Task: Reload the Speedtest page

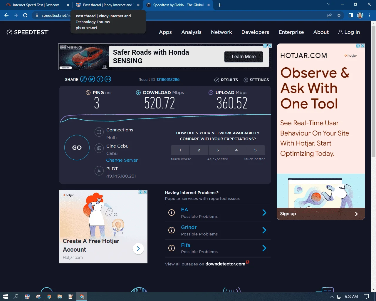Action: tap(25, 15)
